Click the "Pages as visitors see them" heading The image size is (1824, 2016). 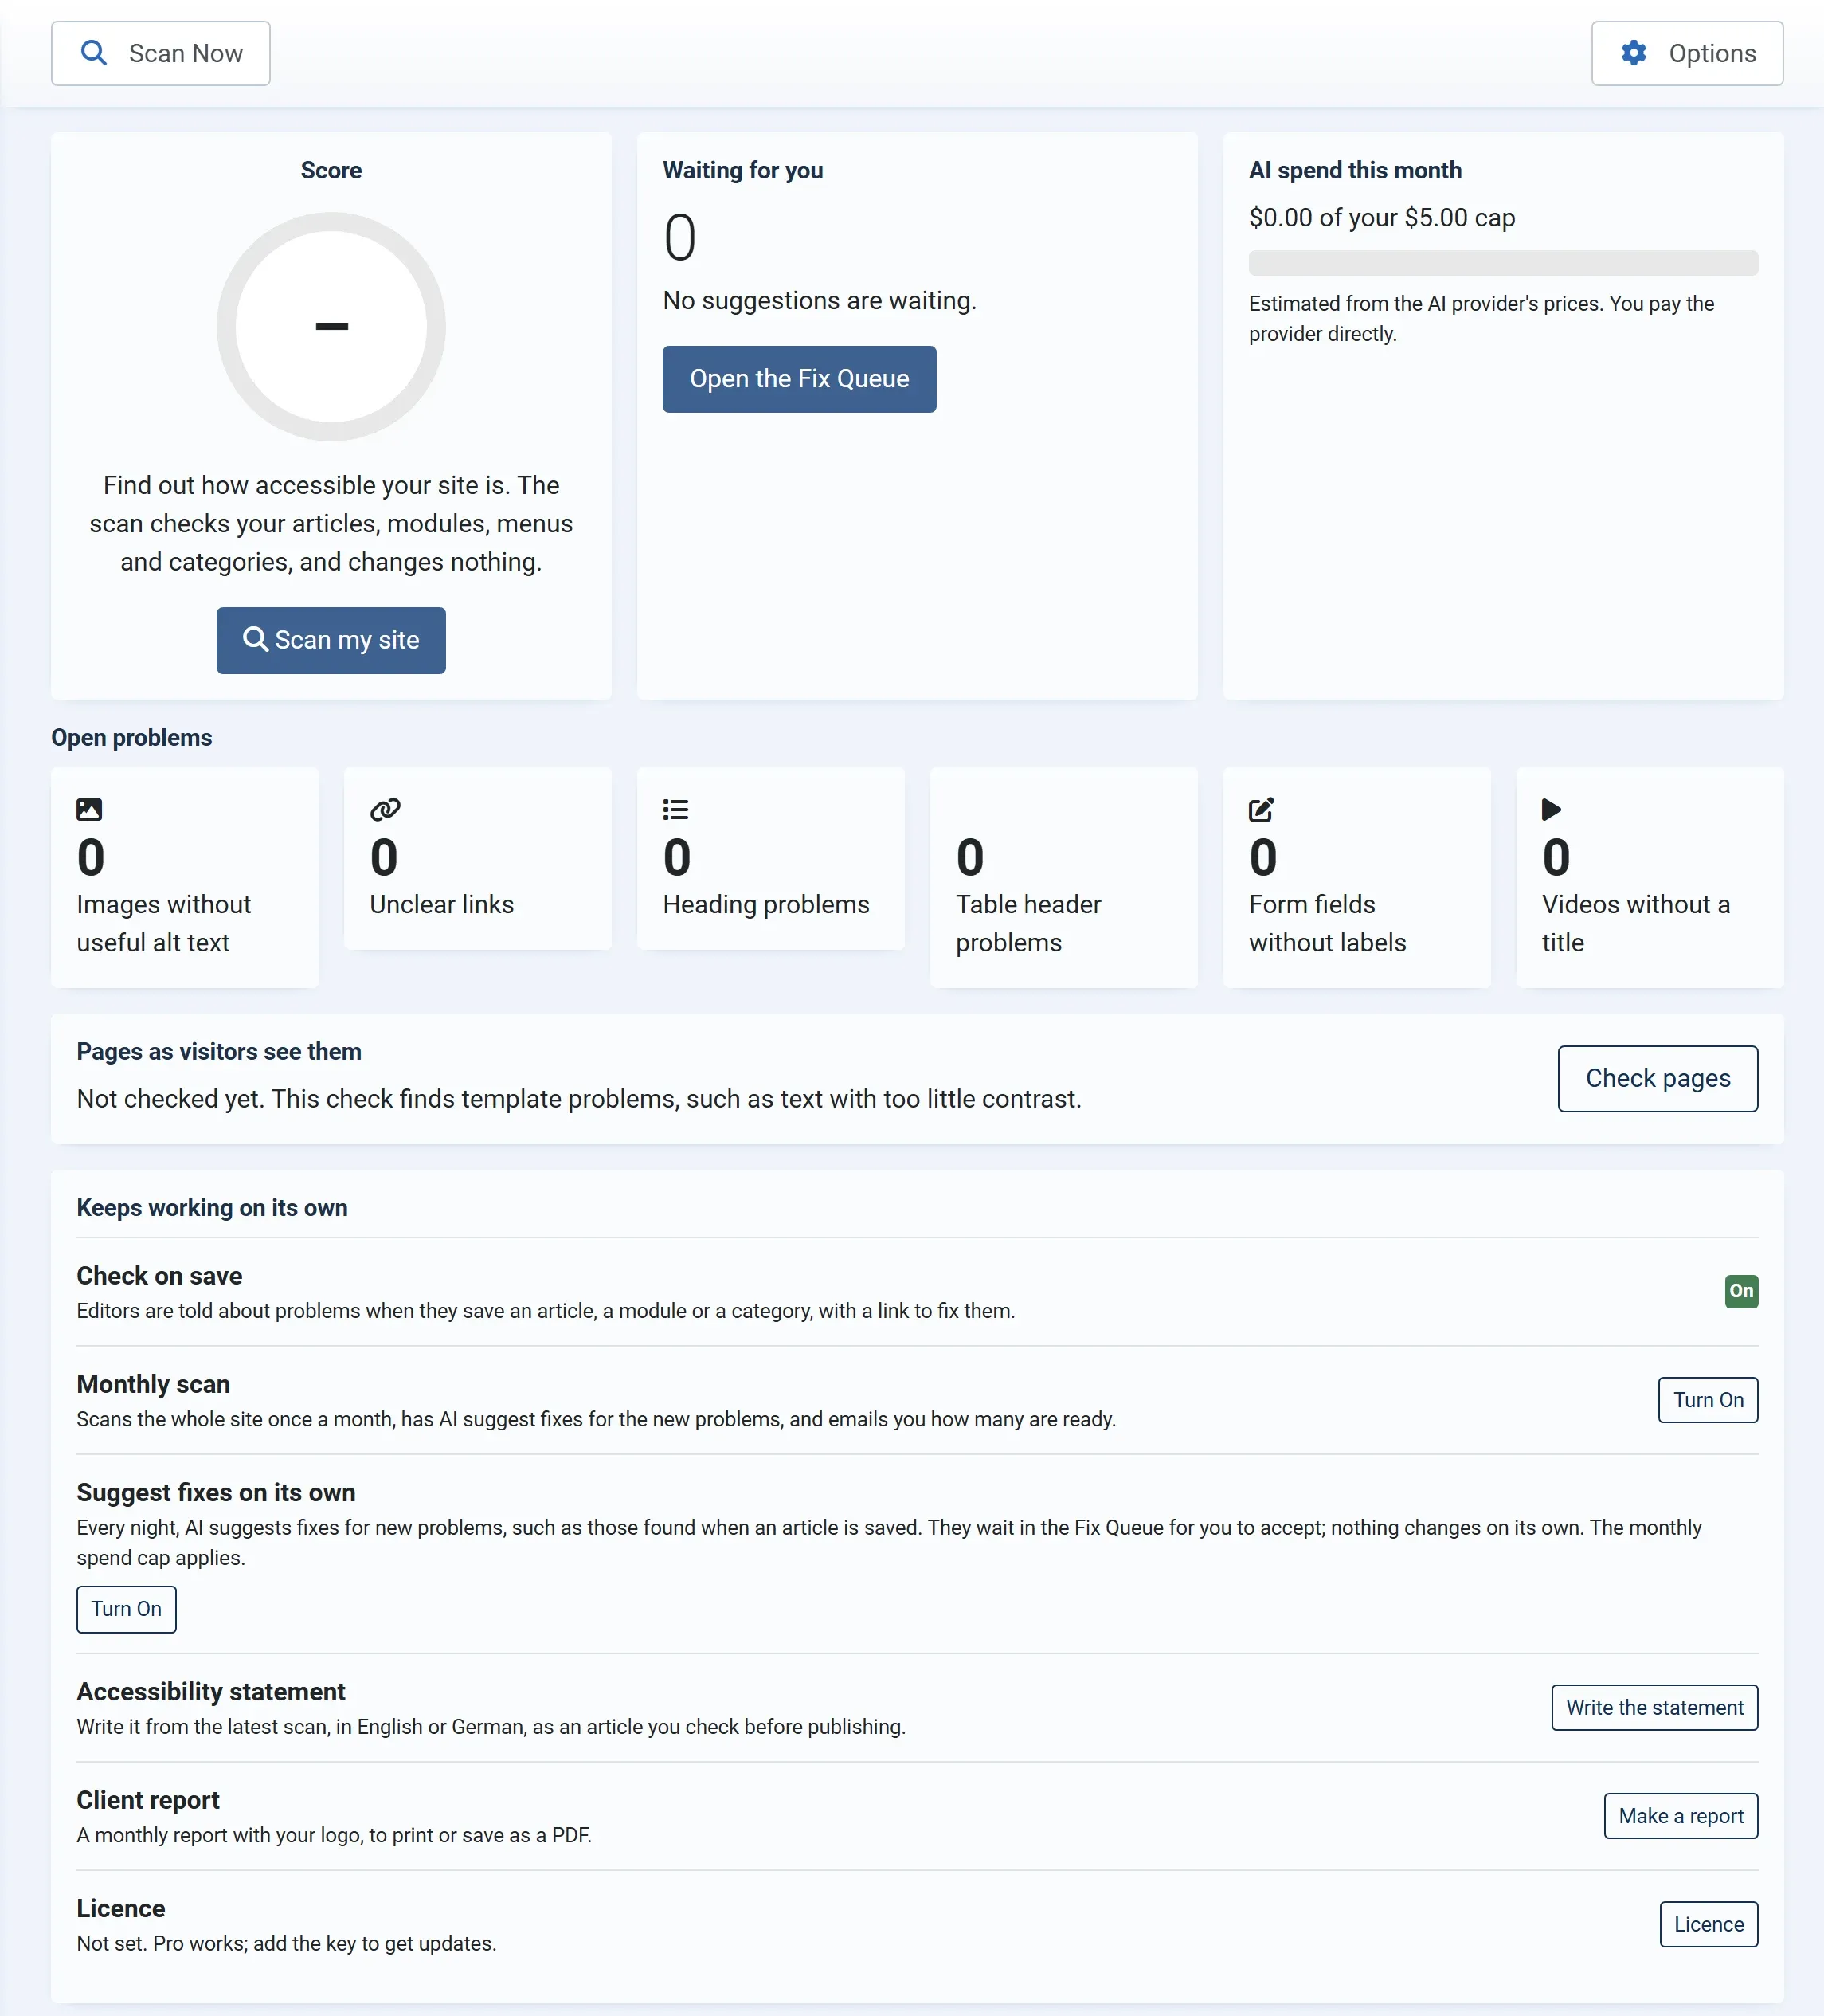[x=219, y=1051]
